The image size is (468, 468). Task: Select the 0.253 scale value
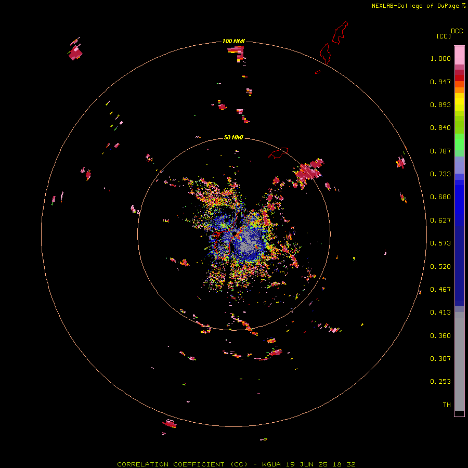(x=440, y=382)
